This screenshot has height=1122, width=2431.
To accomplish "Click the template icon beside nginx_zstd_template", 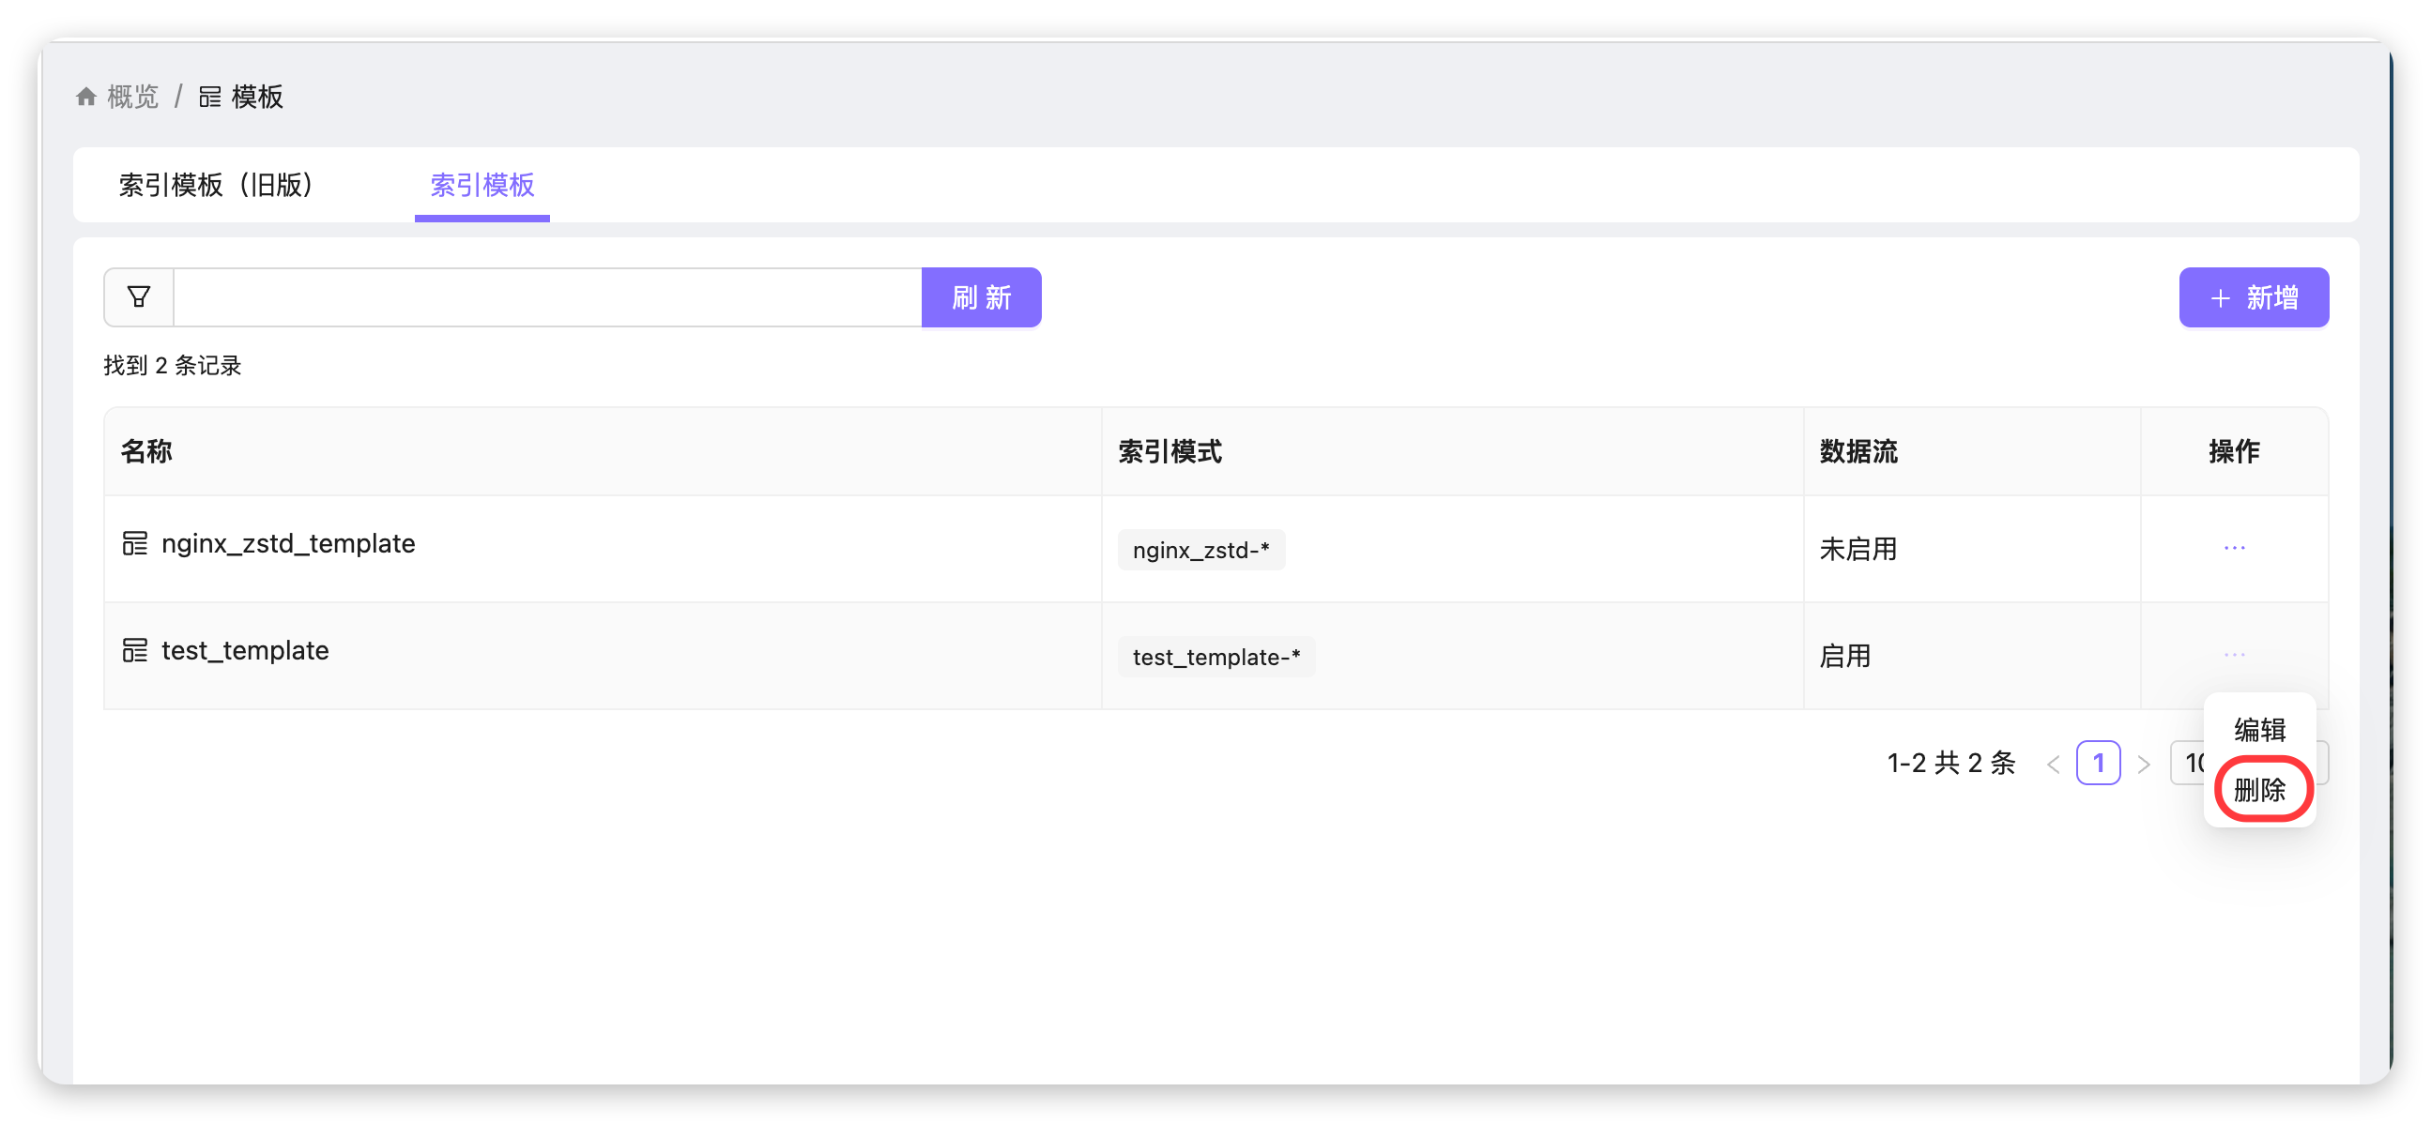I will pos(135,543).
